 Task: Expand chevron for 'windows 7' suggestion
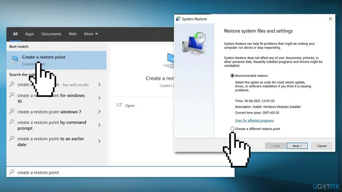click(x=100, y=112)
